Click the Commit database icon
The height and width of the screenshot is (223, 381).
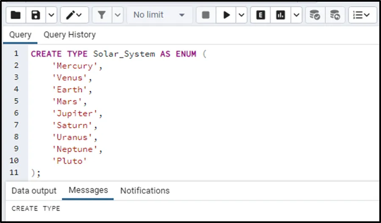pos(315,15)
